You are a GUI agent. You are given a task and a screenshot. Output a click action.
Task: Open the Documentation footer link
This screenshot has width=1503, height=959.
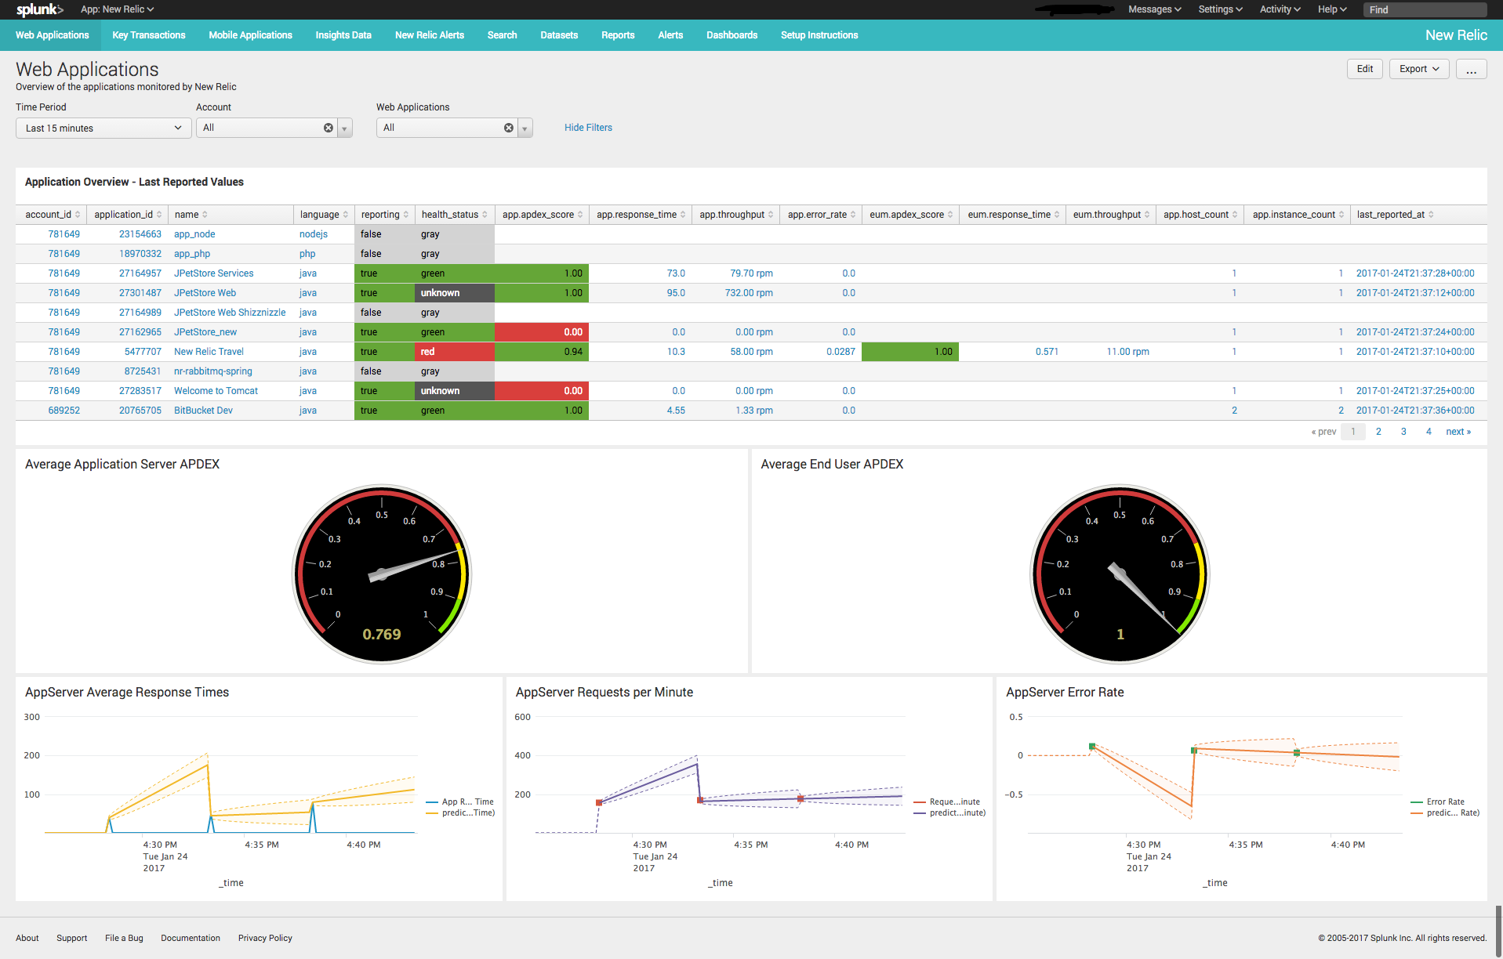click(191, 939)
